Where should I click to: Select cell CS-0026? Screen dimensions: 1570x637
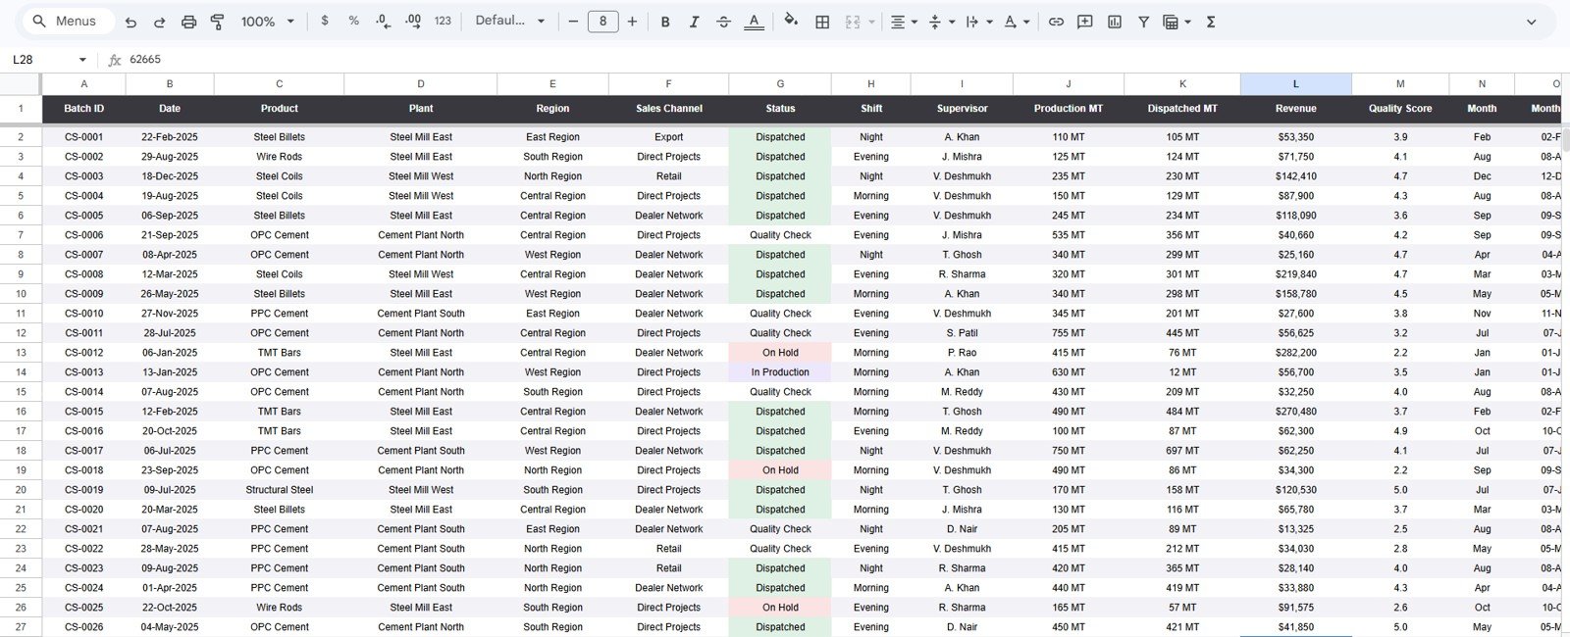pyautogui.click(x=84, y=627)
